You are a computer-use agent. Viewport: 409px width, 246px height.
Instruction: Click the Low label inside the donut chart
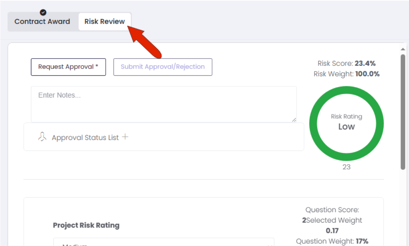[346, 127]
